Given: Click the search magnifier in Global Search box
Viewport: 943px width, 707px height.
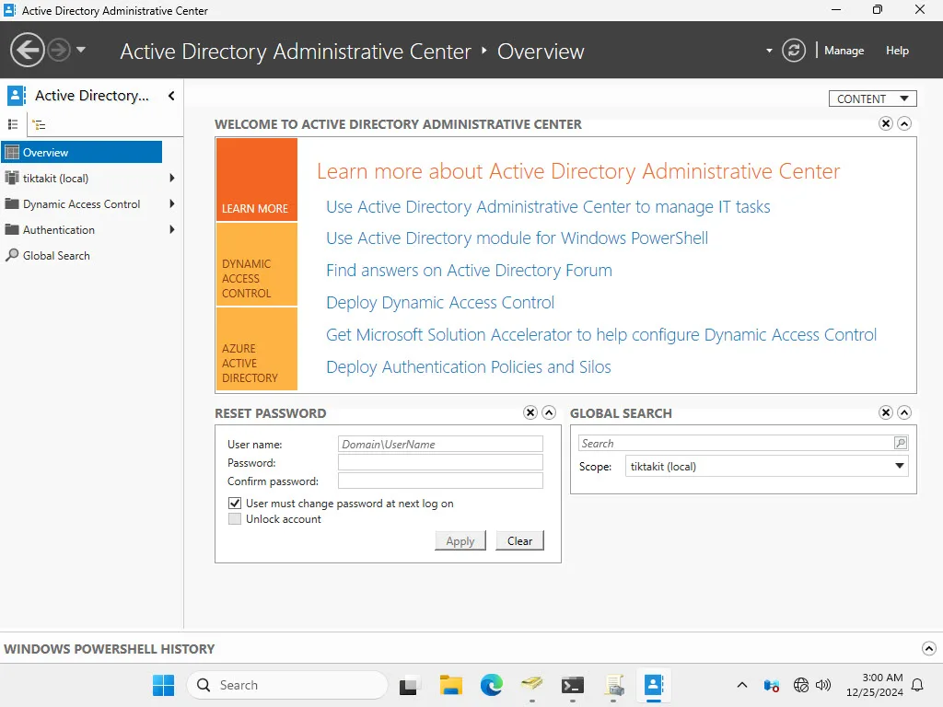Looking at the screenshot, I should (x=899, y=443).
